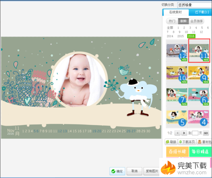This screenshot has height=178, width=212.
Task: Switch to the 在线素材 tab
Action: point(176,12)
